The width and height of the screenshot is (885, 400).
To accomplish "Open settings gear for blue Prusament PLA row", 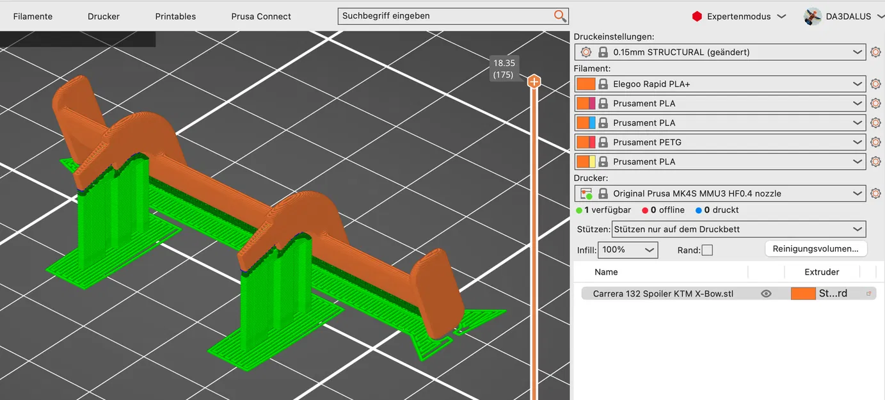I will pyautogui.click(x=875, y=122).
